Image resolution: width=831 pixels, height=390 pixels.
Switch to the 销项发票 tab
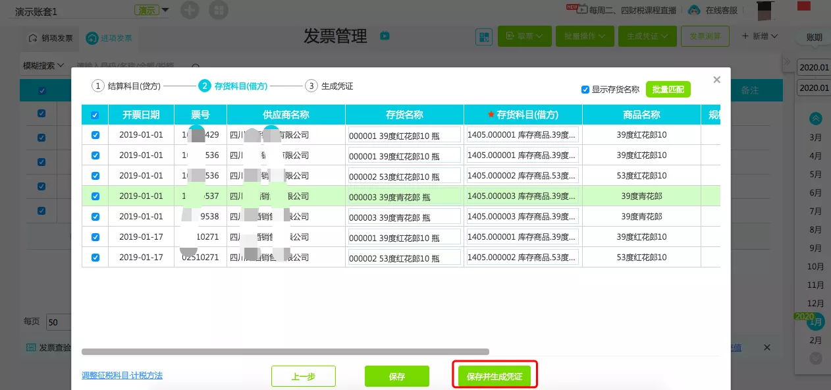[x=50, y=38]
